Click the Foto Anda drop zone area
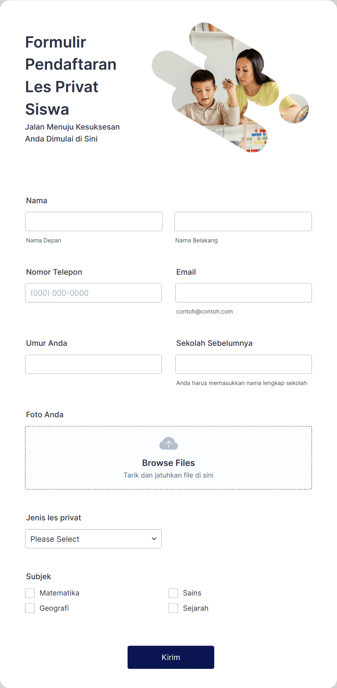The image size is (337, 688). [x=168, y=458]
